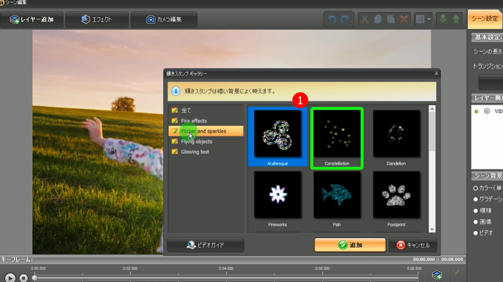Open the dropdown arrow next to the fit icon
The image size is (503, 282).
429,20
